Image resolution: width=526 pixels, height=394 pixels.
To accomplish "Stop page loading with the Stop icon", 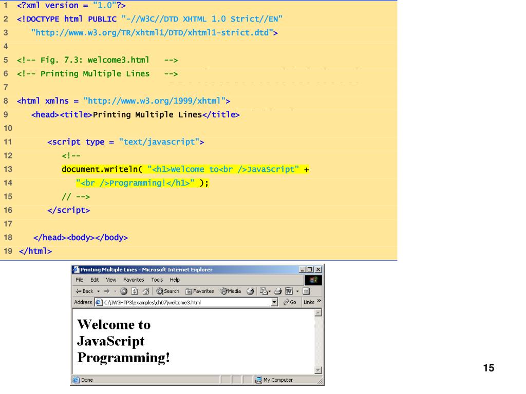I will [x=124, y=291].
